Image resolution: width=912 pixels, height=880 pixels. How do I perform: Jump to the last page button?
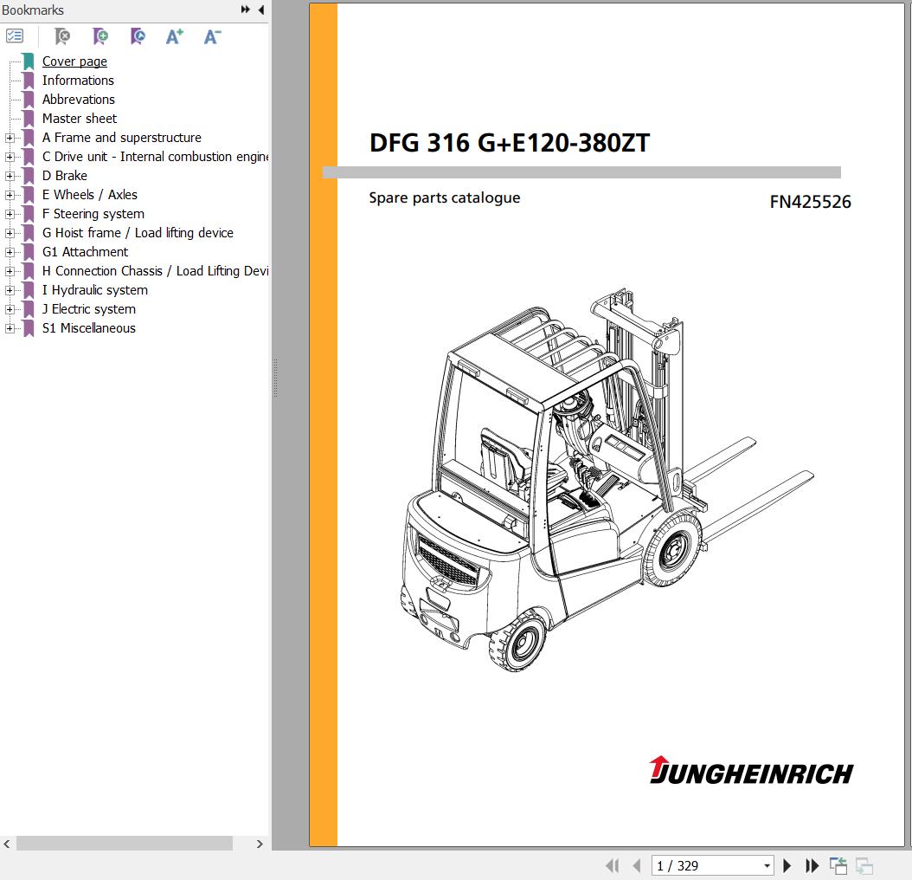(x=812, y=865)
